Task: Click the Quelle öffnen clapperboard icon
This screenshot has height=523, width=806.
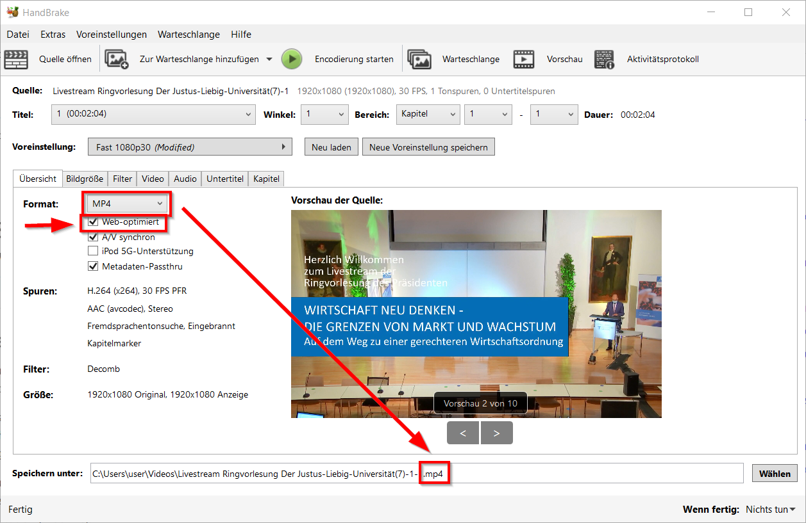Action: [x=16, y=60]
